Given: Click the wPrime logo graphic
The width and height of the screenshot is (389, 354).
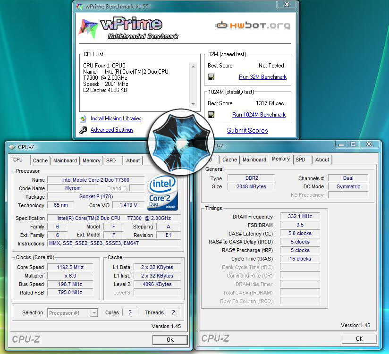Looking at the screenshot, I should click(x=128, y=28).
